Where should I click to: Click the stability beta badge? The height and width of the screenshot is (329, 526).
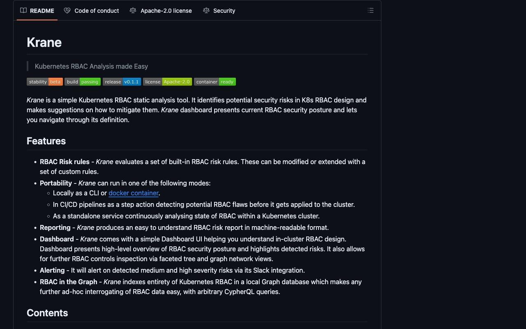[x=45, y=82]
